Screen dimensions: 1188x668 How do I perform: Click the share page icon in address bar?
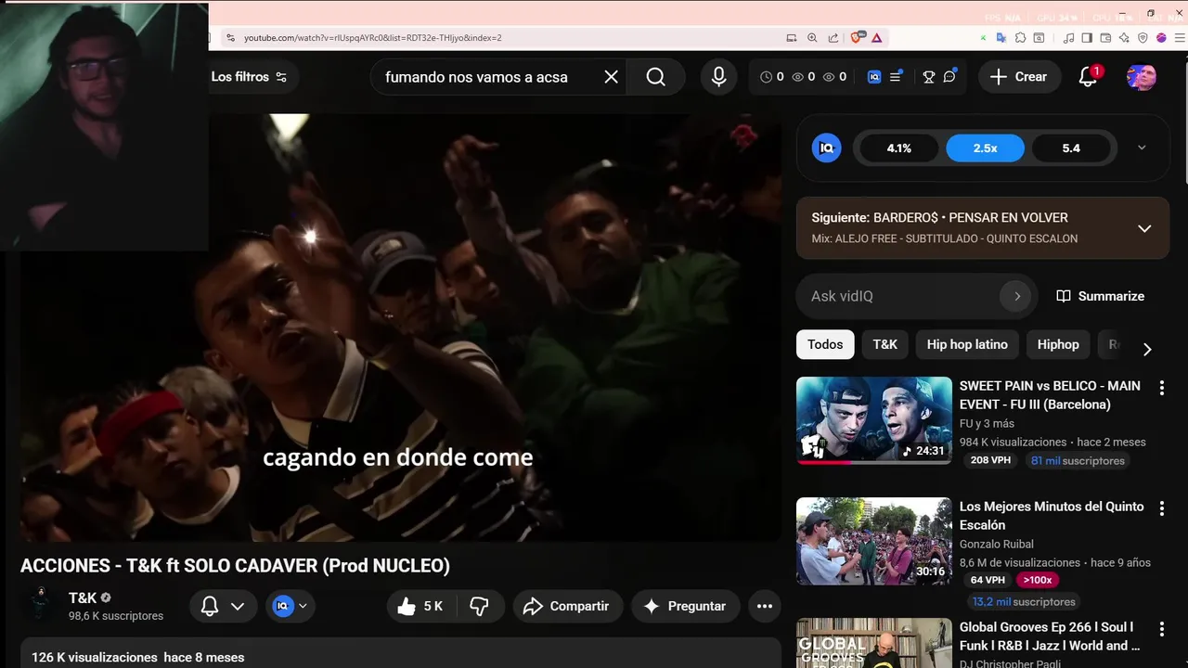click(x=833, y=38)
